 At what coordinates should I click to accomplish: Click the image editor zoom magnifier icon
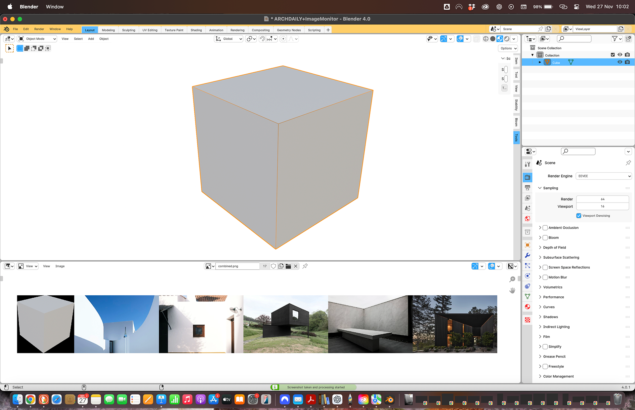[512, 280]
